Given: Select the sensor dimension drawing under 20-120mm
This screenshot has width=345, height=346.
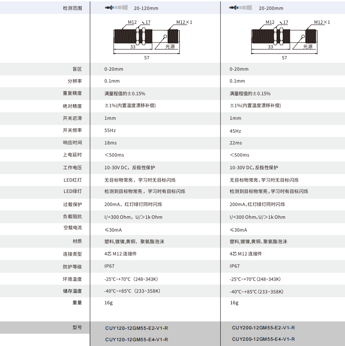Looking at the screenshot, I should click(152, 40).
